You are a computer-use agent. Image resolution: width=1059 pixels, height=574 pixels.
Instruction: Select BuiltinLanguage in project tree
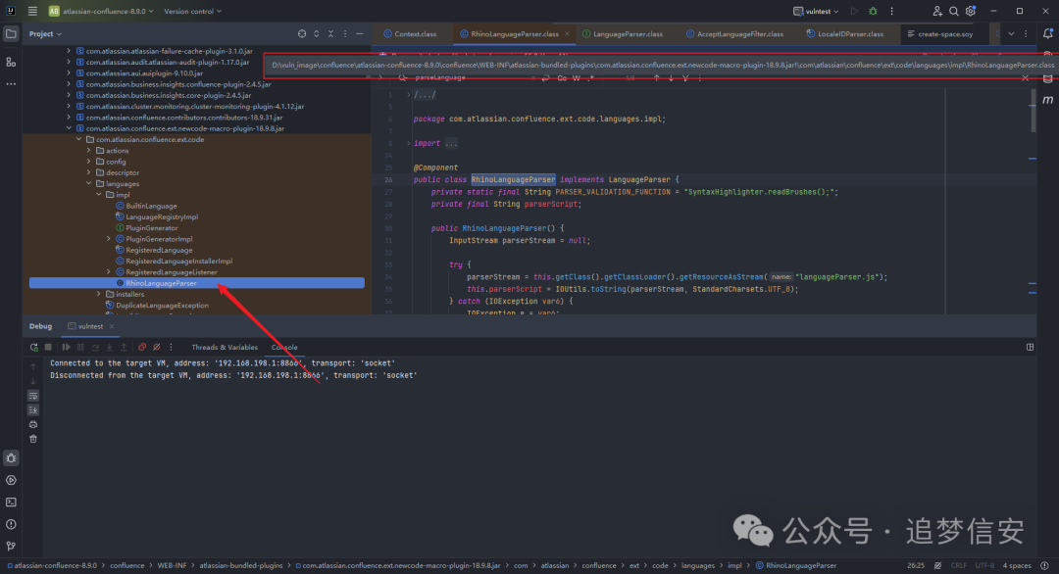(151, 206)
